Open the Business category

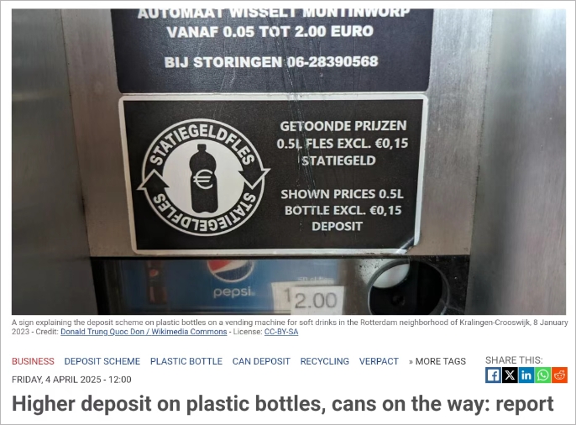point(33,361)
